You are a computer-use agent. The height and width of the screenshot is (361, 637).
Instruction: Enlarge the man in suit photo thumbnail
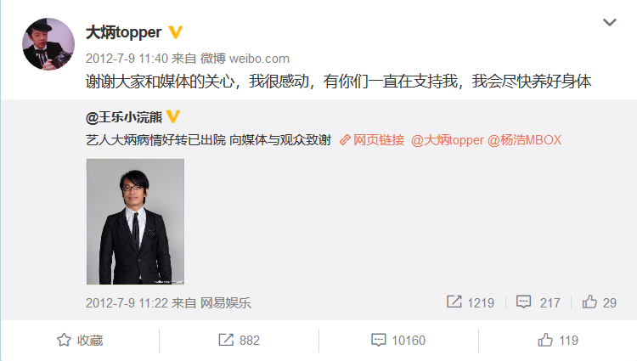pos(135,222)
